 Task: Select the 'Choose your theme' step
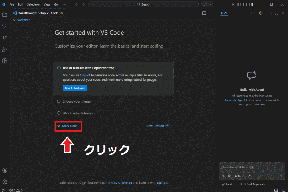point(76,101)
